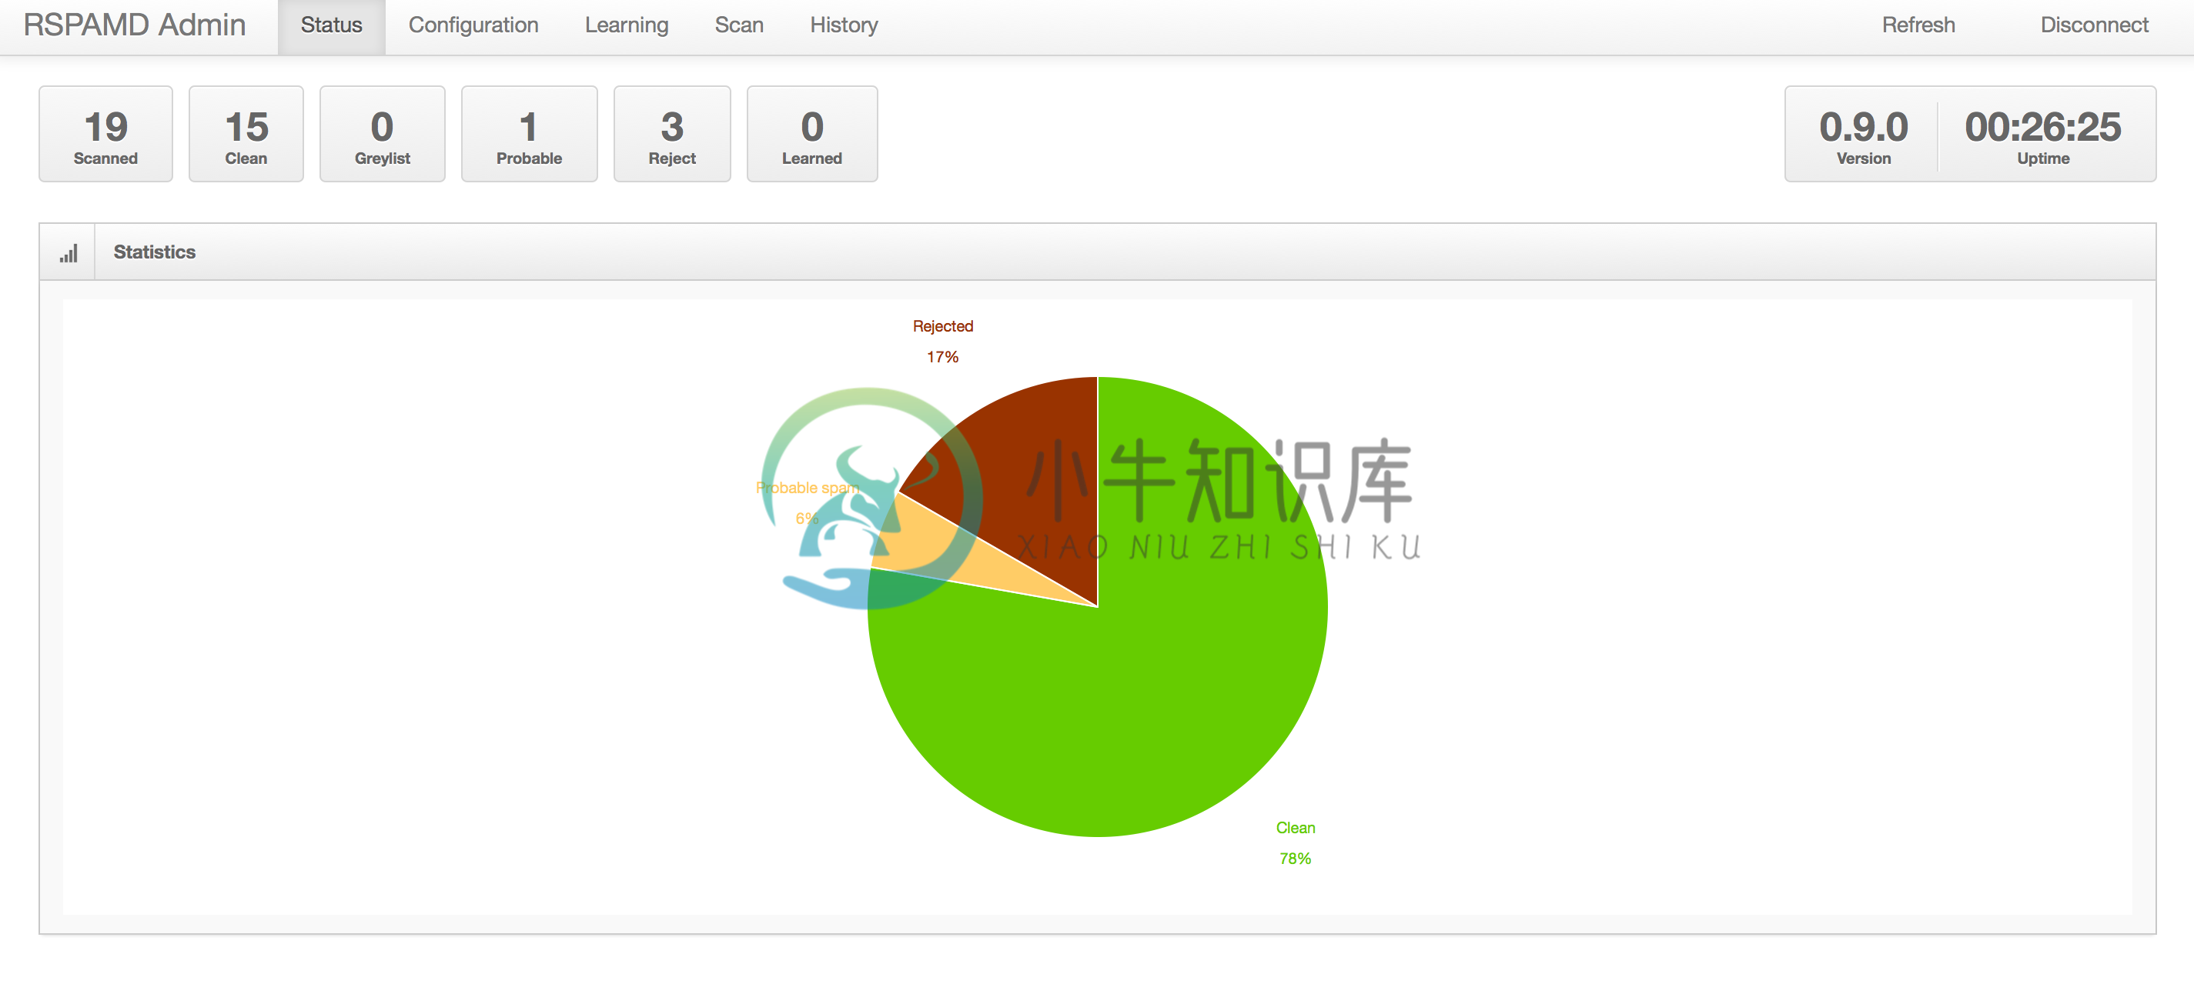Screen dimensions: 2194x994
Task: Select the Reject count badge
Action: 671,133
